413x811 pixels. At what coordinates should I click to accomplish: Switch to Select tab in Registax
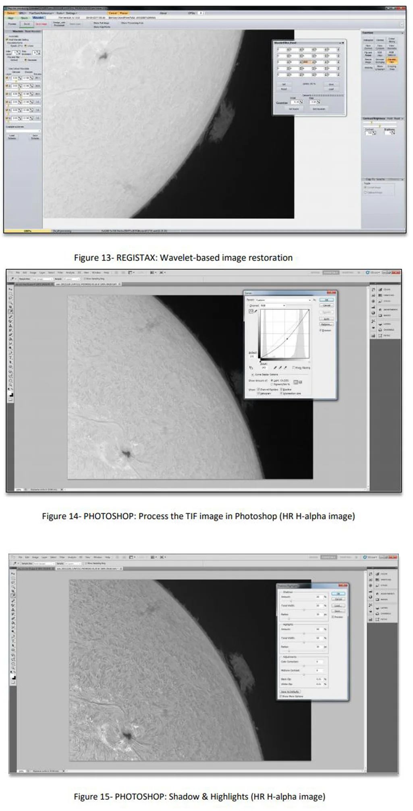tap(11, 13)
